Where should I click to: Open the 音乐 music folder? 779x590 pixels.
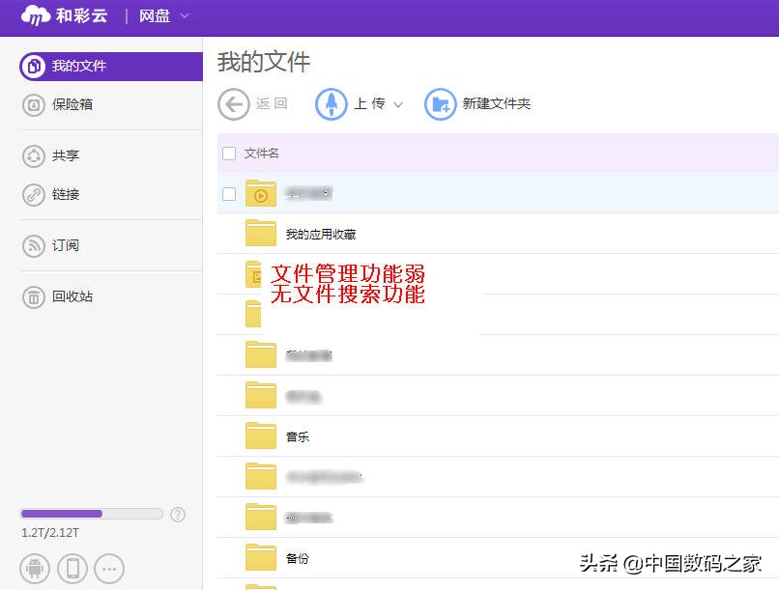(296, 436)
